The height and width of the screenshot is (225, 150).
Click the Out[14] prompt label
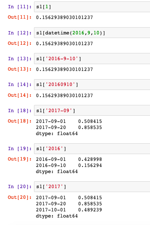coord(20,95)
